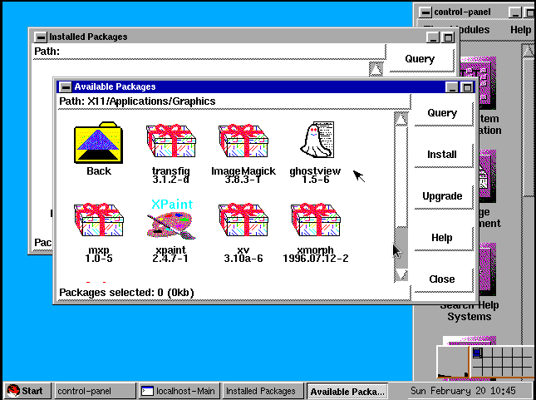Select the xmorph package icon
The height and width of the screenshot is (400, 536).
point(315,221)
